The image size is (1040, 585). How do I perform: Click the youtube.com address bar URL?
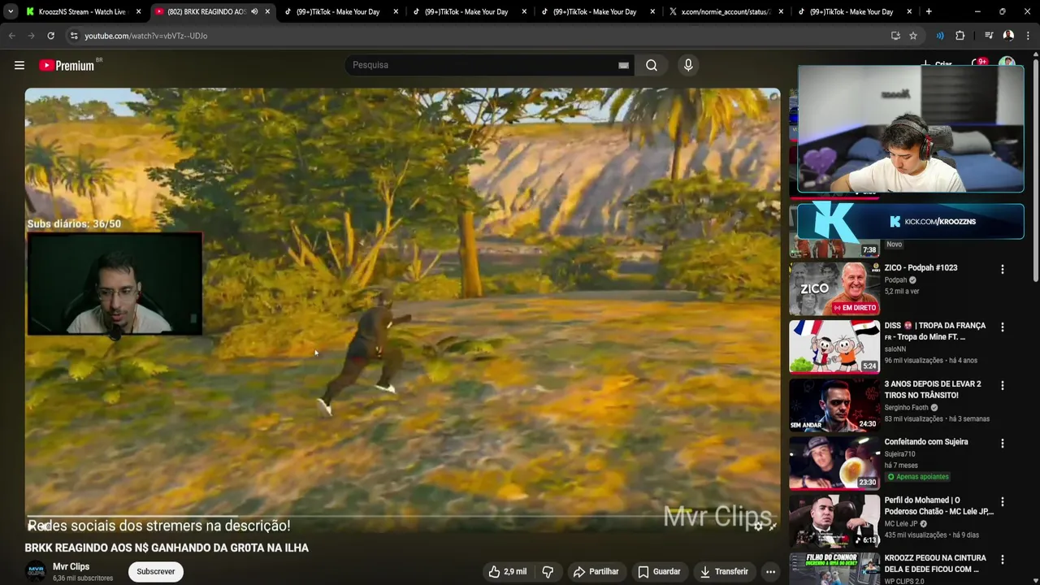(146, 36)
